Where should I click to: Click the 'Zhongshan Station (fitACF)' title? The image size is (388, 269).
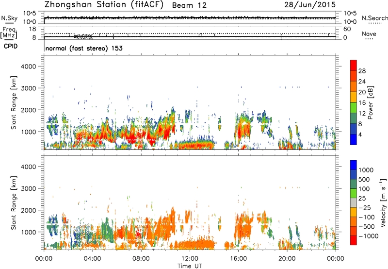pyautogui.click(x=104, y=5)
